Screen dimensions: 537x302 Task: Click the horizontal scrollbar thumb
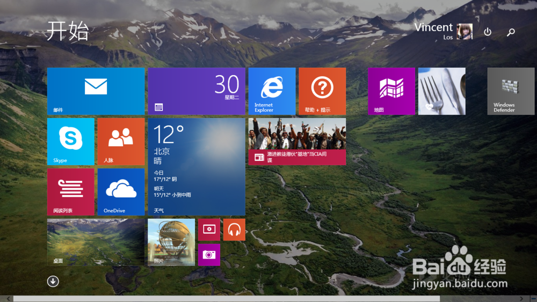pyautogui.click(x=227, y=299)
